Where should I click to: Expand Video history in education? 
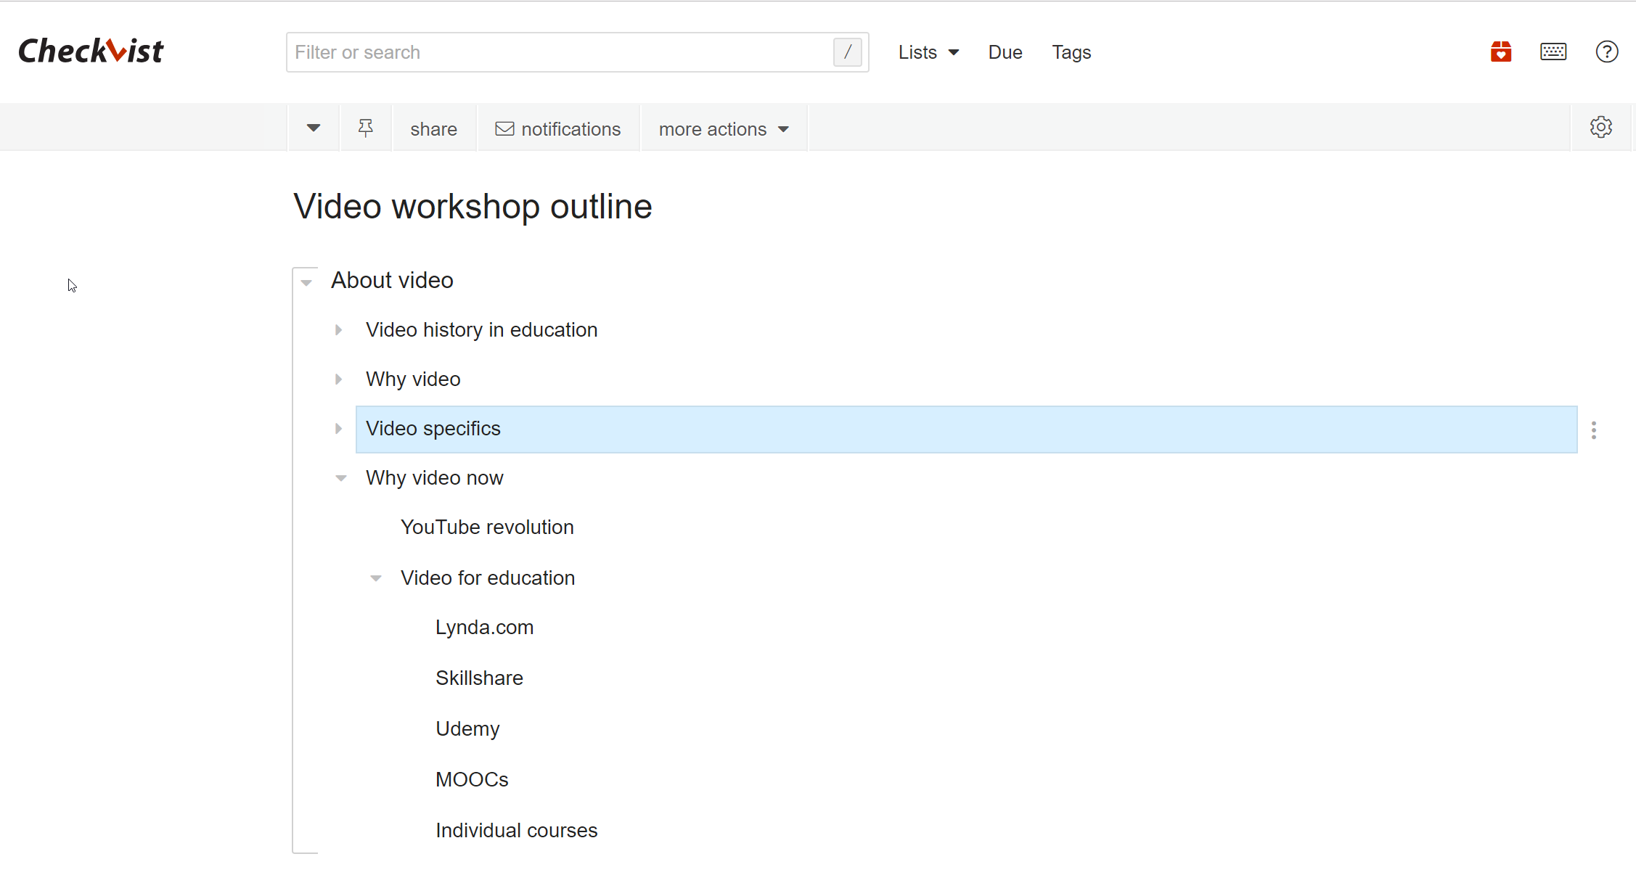[338, 330]
